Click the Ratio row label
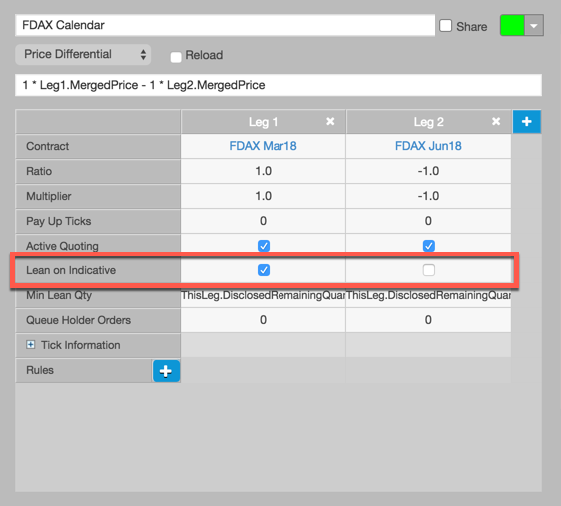The height and width of the screenshot is (506, 561). pos(39,171)
